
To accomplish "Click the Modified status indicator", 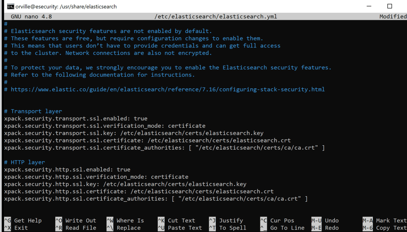I will pos(393,17).
